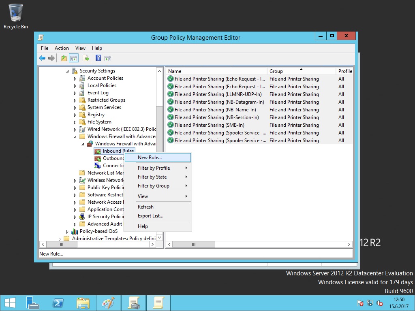Select Export List... in the context menu
The width and height of the screenshot is (415, 311).
[150, 216]
